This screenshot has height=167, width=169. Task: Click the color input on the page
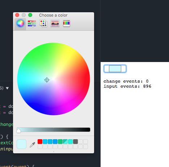point(115,69)
